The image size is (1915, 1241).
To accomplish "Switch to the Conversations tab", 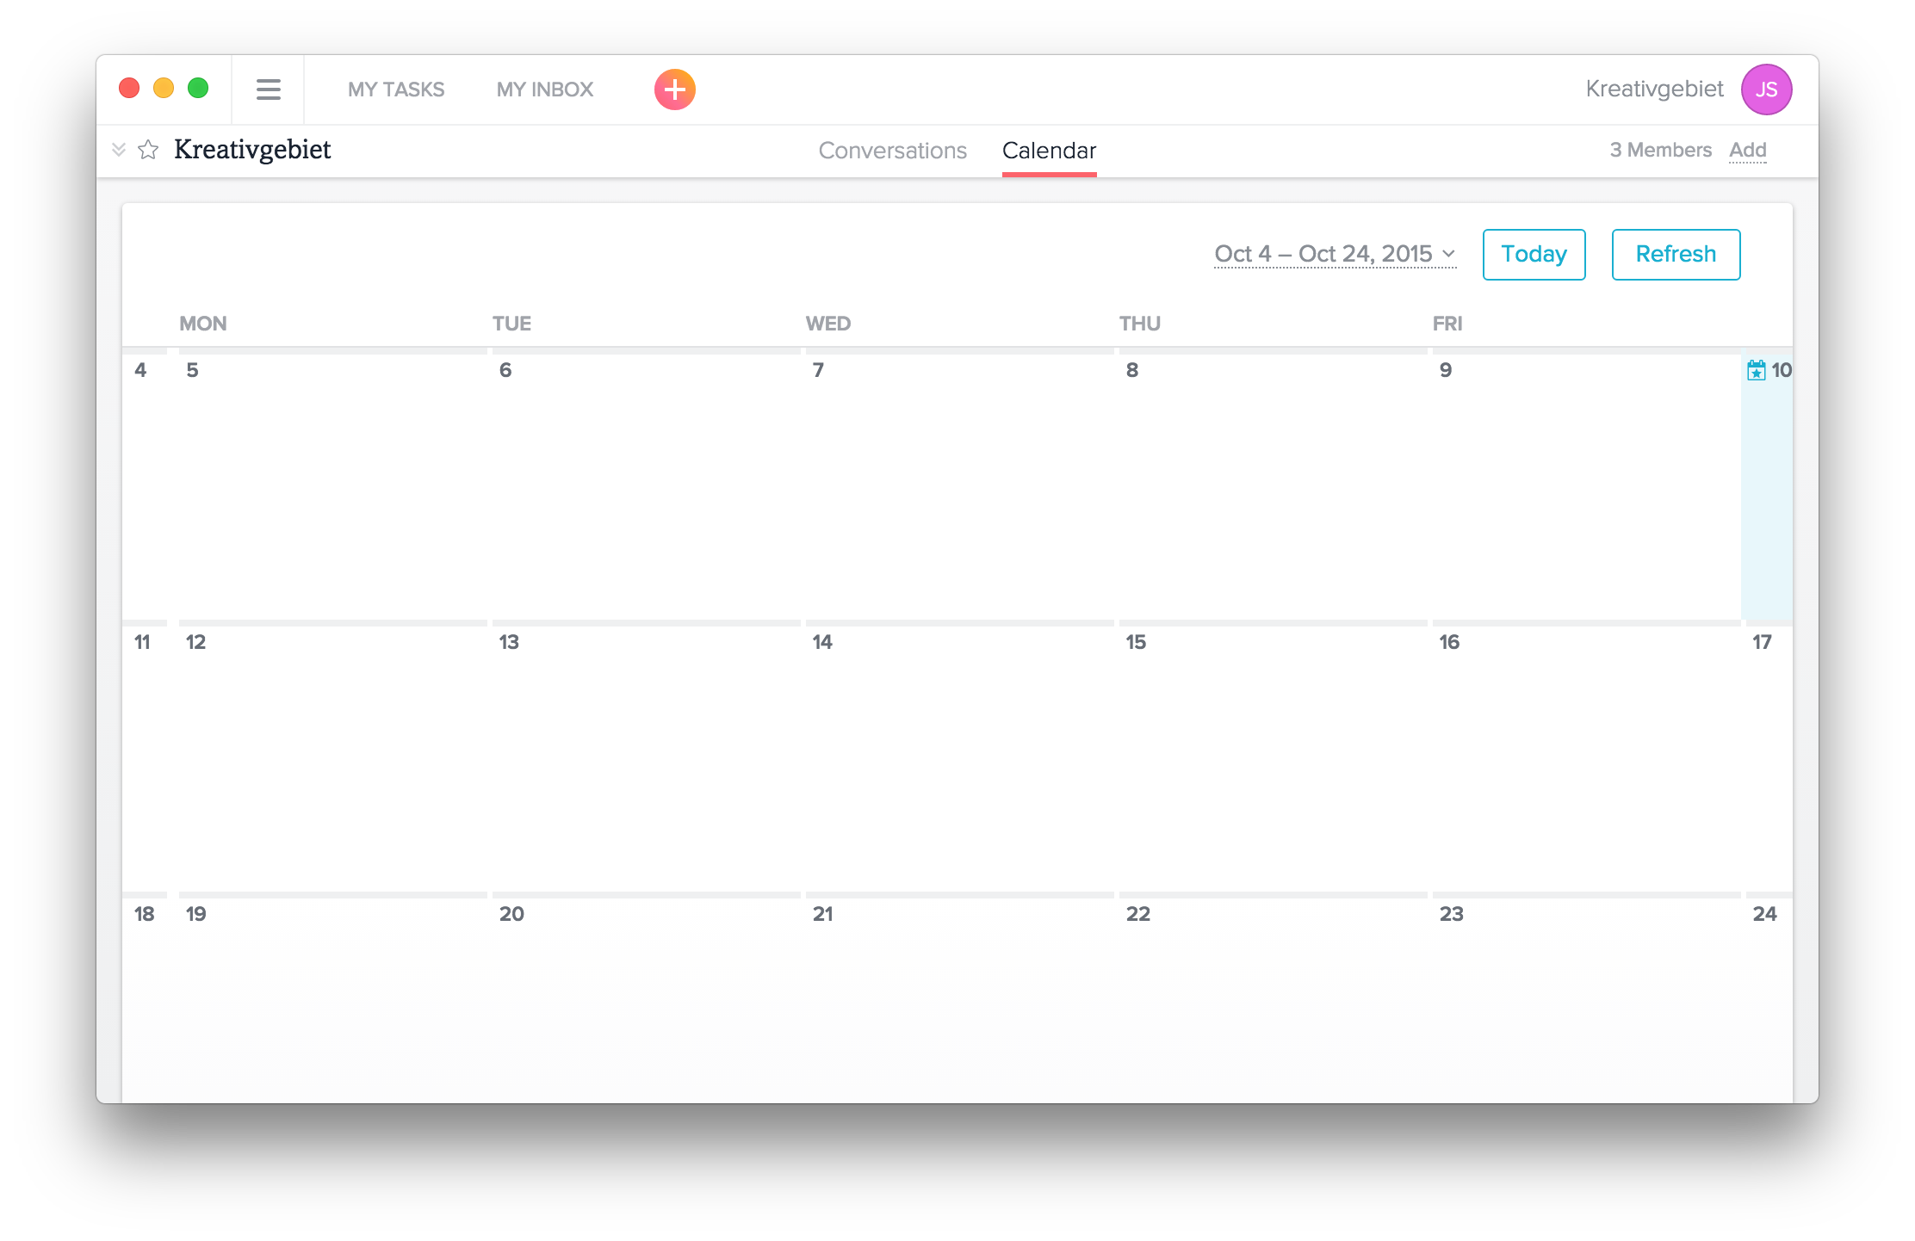I will click(x=892, y=151).
